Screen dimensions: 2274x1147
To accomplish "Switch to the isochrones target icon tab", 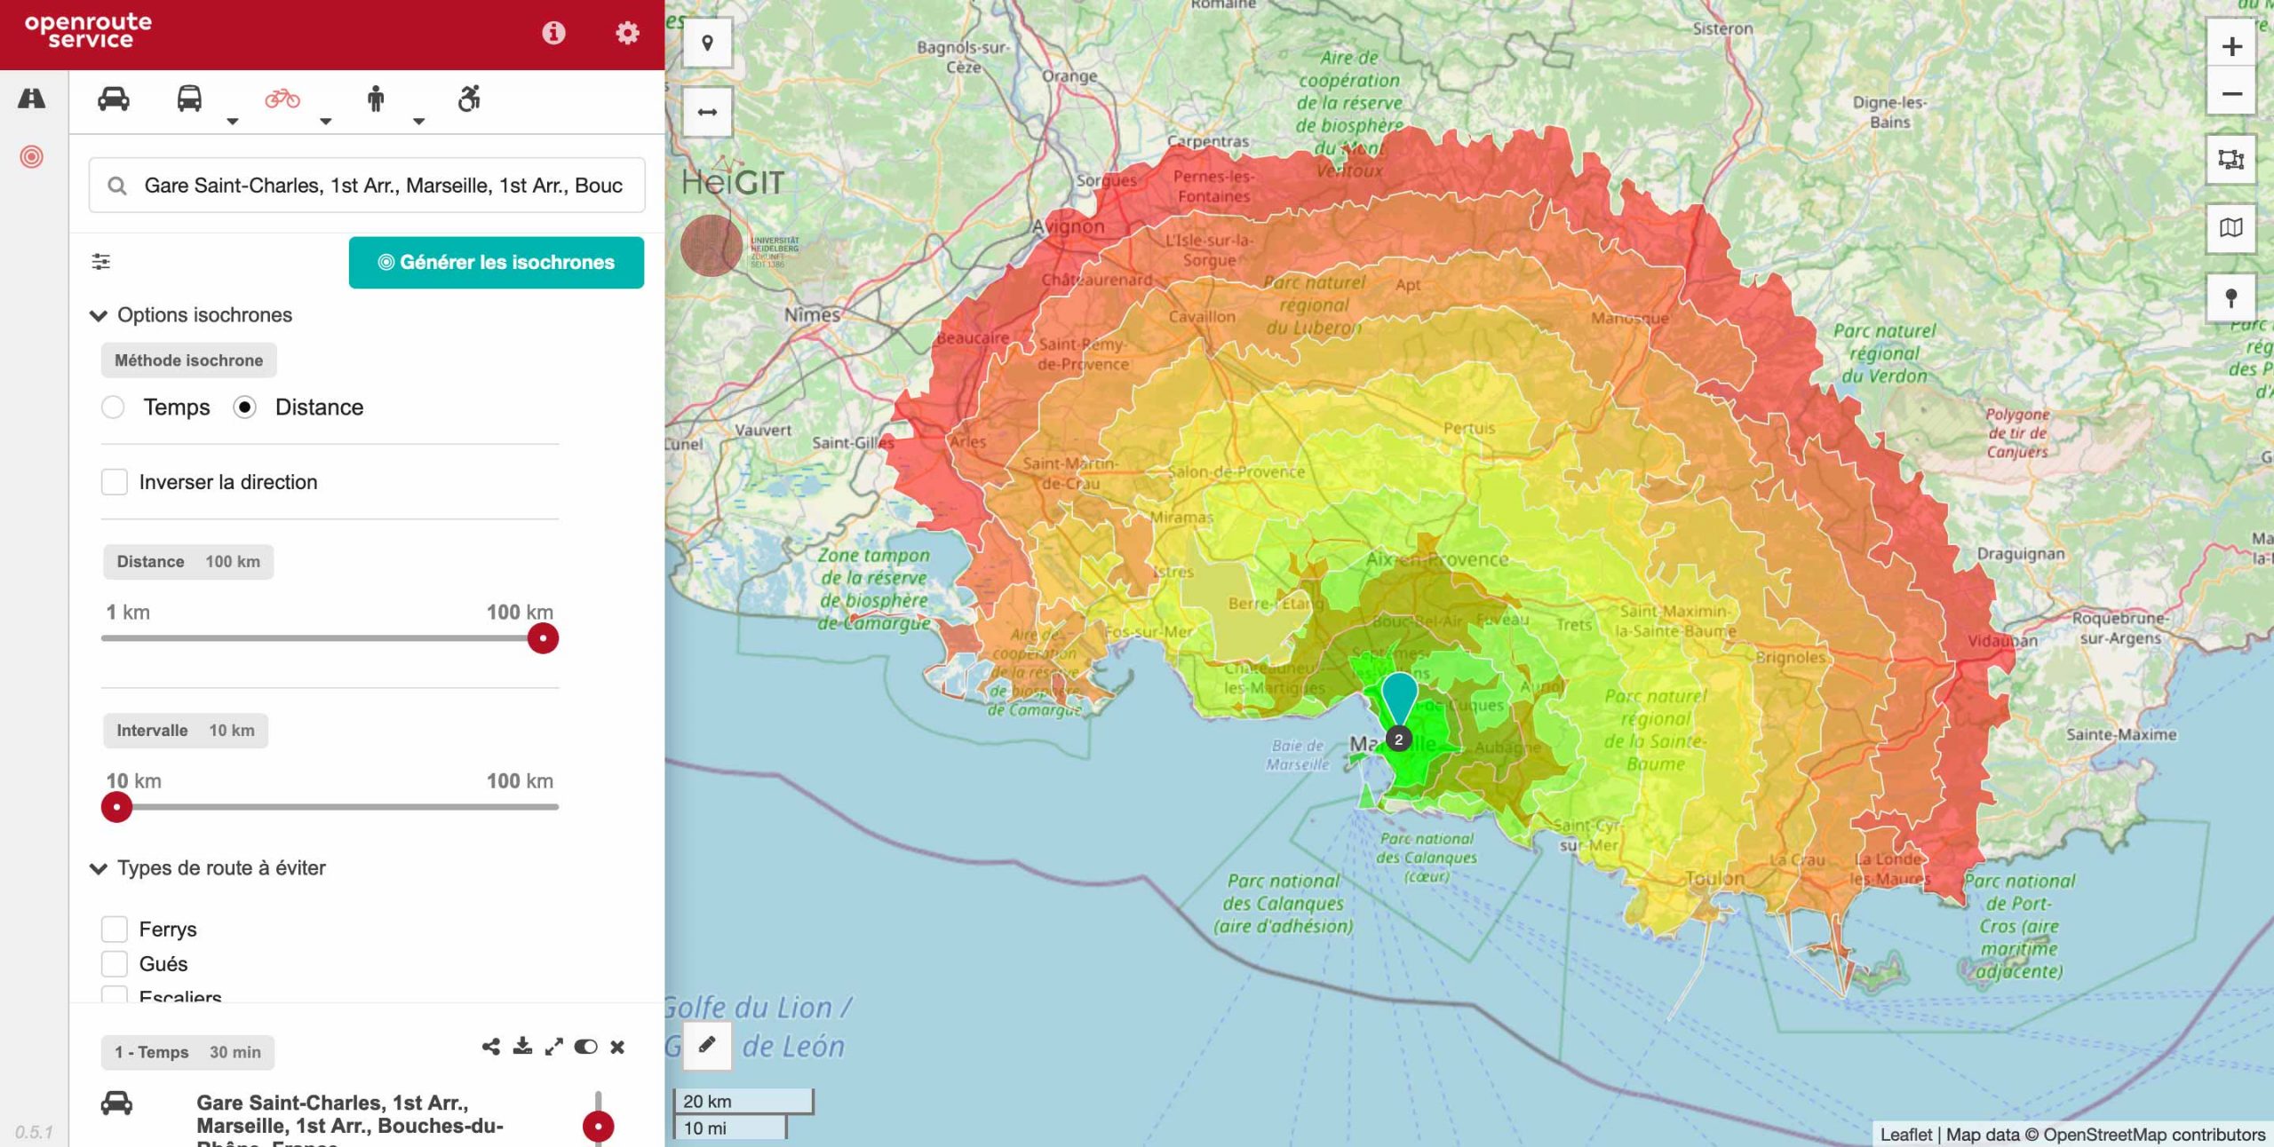I will pos(32,157).
